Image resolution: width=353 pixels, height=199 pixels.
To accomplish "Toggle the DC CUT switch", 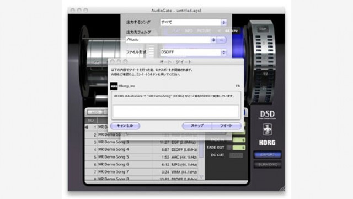I will click(x=236, y=155).
